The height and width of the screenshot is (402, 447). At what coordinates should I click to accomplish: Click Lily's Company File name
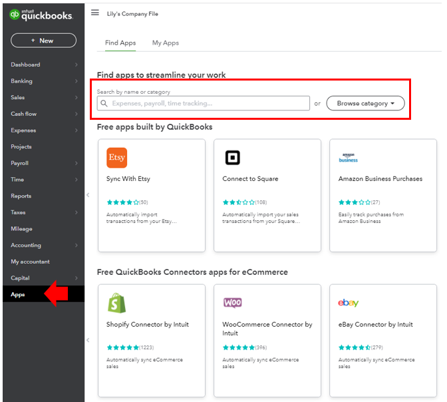coord(132,14)
